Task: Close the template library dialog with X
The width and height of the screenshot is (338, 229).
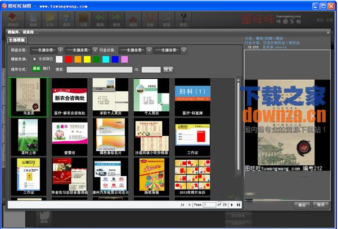Action: (328, 33)
